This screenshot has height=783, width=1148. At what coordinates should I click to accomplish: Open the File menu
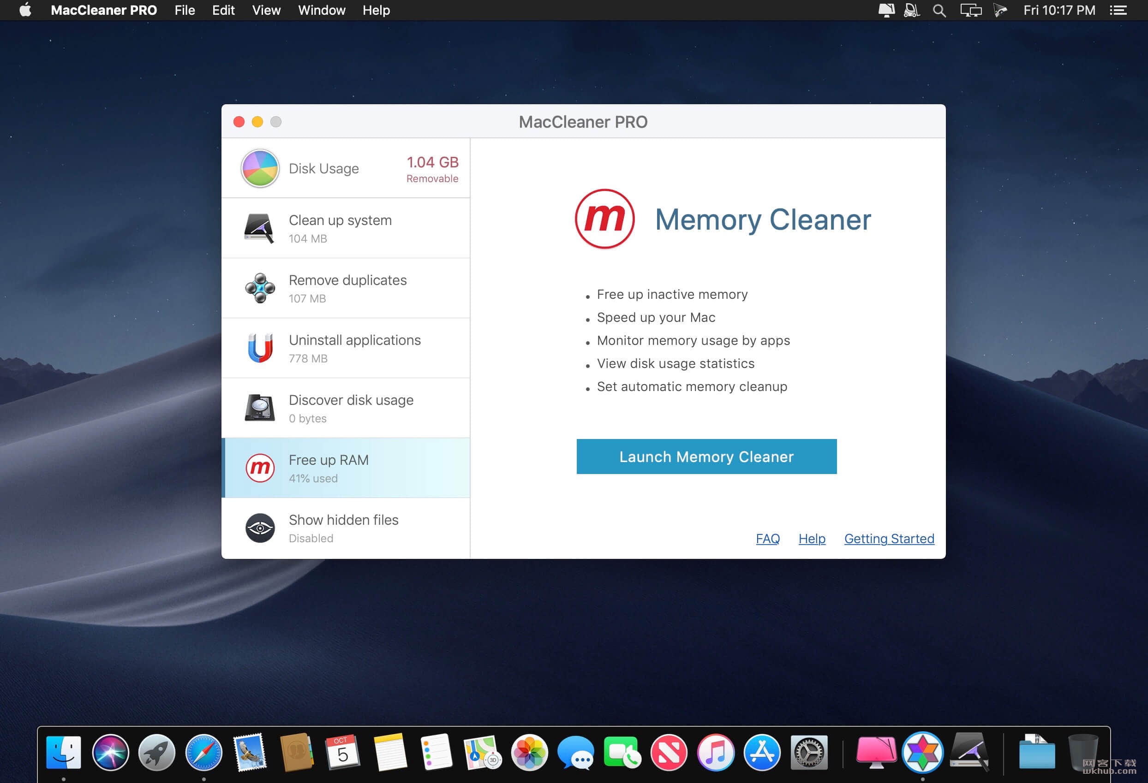[x=185, y=10]
